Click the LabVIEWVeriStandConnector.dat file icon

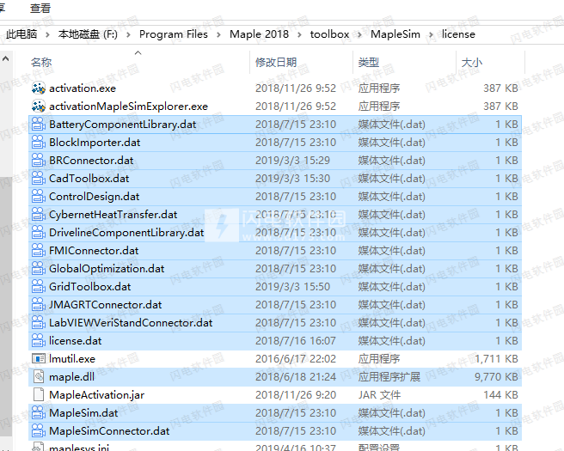point(39,323)
